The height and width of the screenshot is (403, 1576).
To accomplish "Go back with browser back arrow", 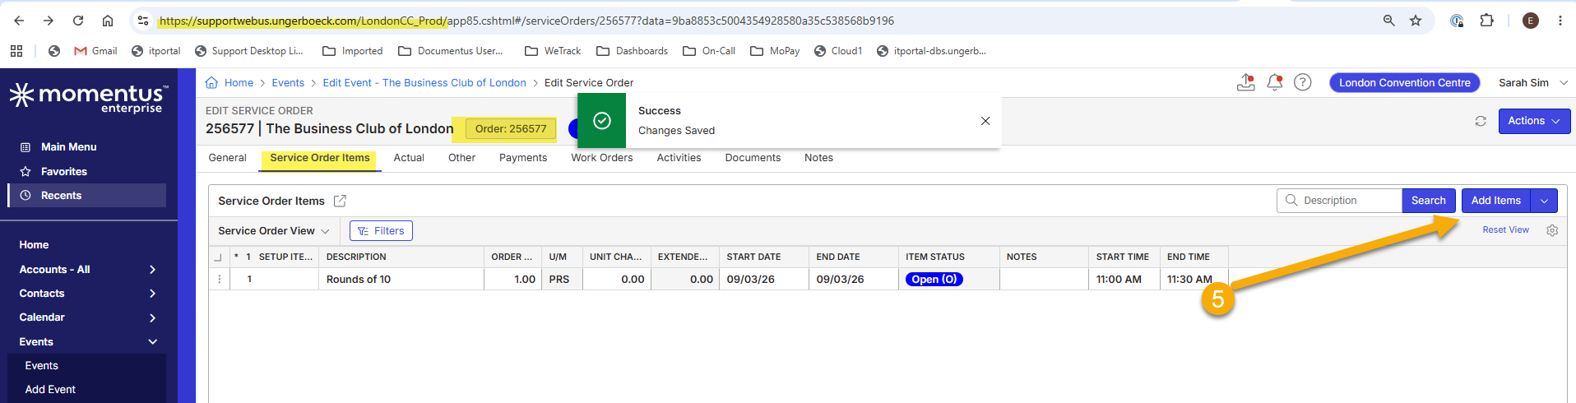I will tap(19, 21).
